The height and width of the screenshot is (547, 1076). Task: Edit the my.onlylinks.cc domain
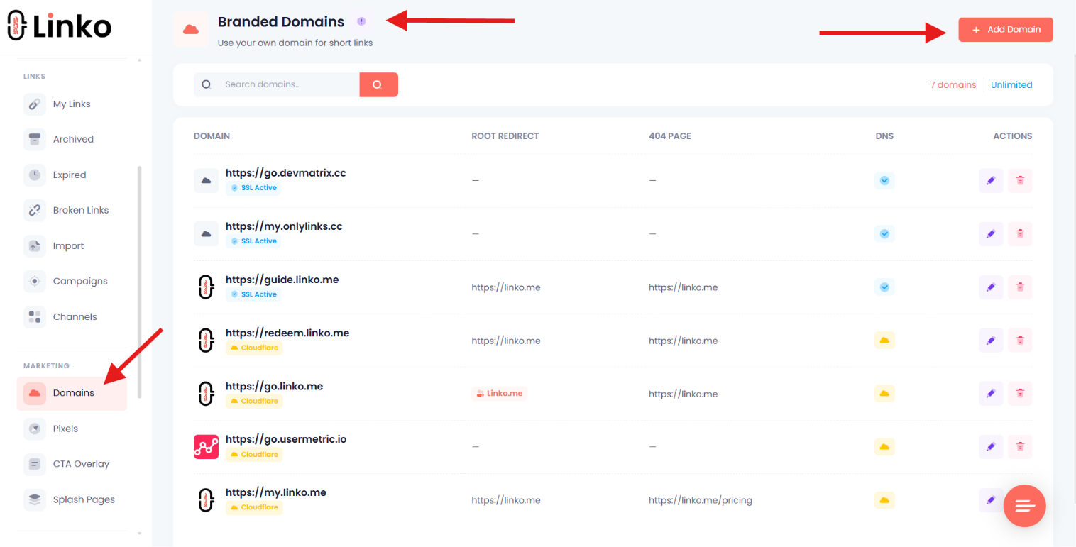coord(991,234)
